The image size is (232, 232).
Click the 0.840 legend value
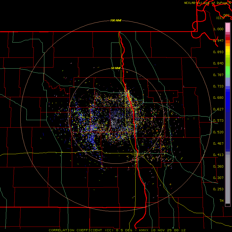click(218, 63)
